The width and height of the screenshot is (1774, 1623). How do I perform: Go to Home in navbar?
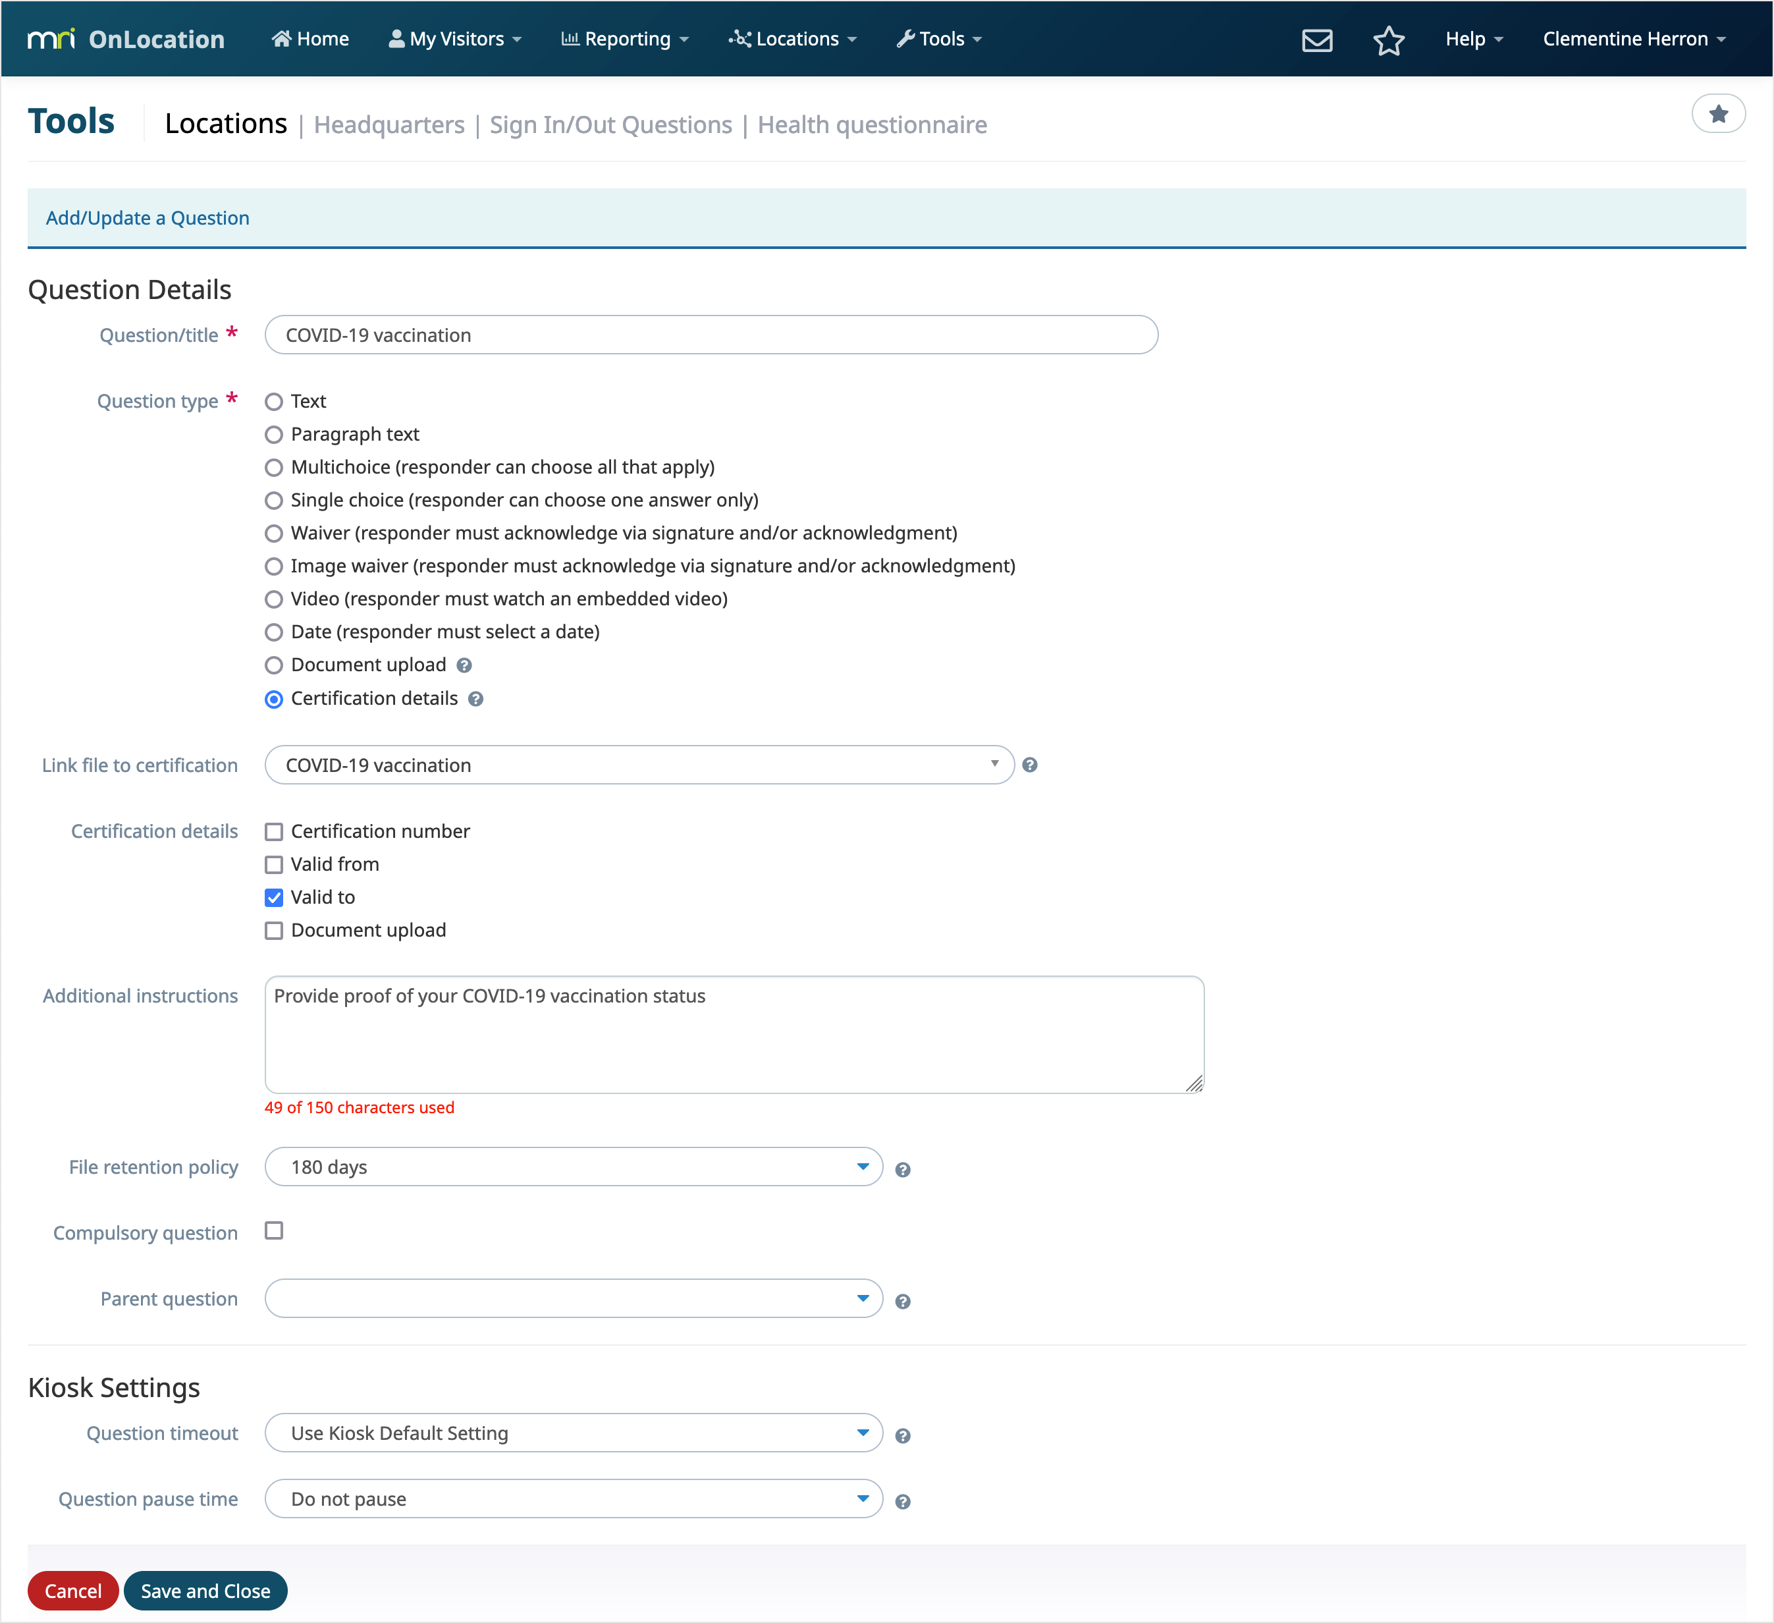pos(311,39)
